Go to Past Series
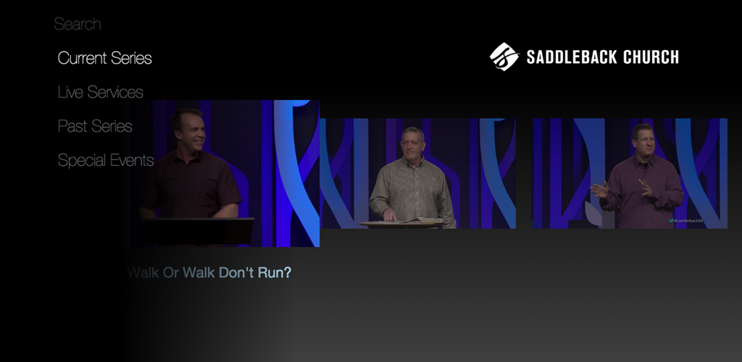The width and height of the screenshot is (742, 362). pos(95,126)
